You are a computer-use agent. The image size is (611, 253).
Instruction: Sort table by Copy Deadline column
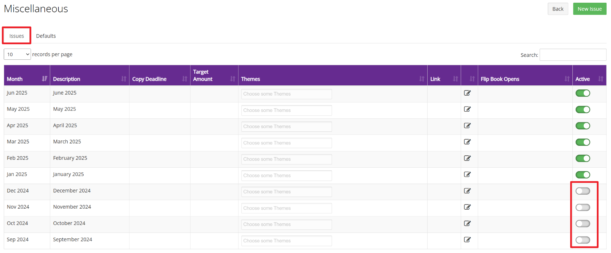click(159, 75)
